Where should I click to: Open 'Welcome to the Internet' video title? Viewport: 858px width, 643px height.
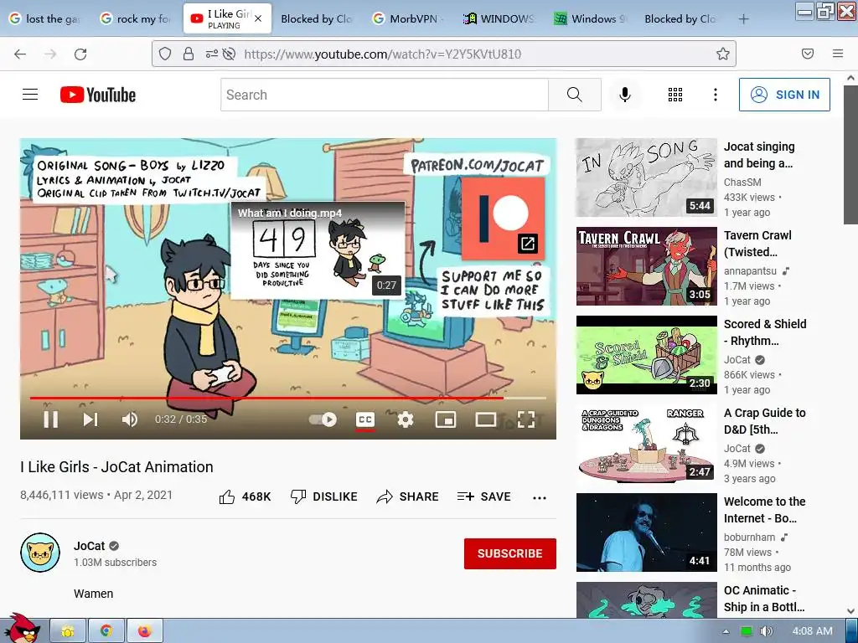click(764, 510)
